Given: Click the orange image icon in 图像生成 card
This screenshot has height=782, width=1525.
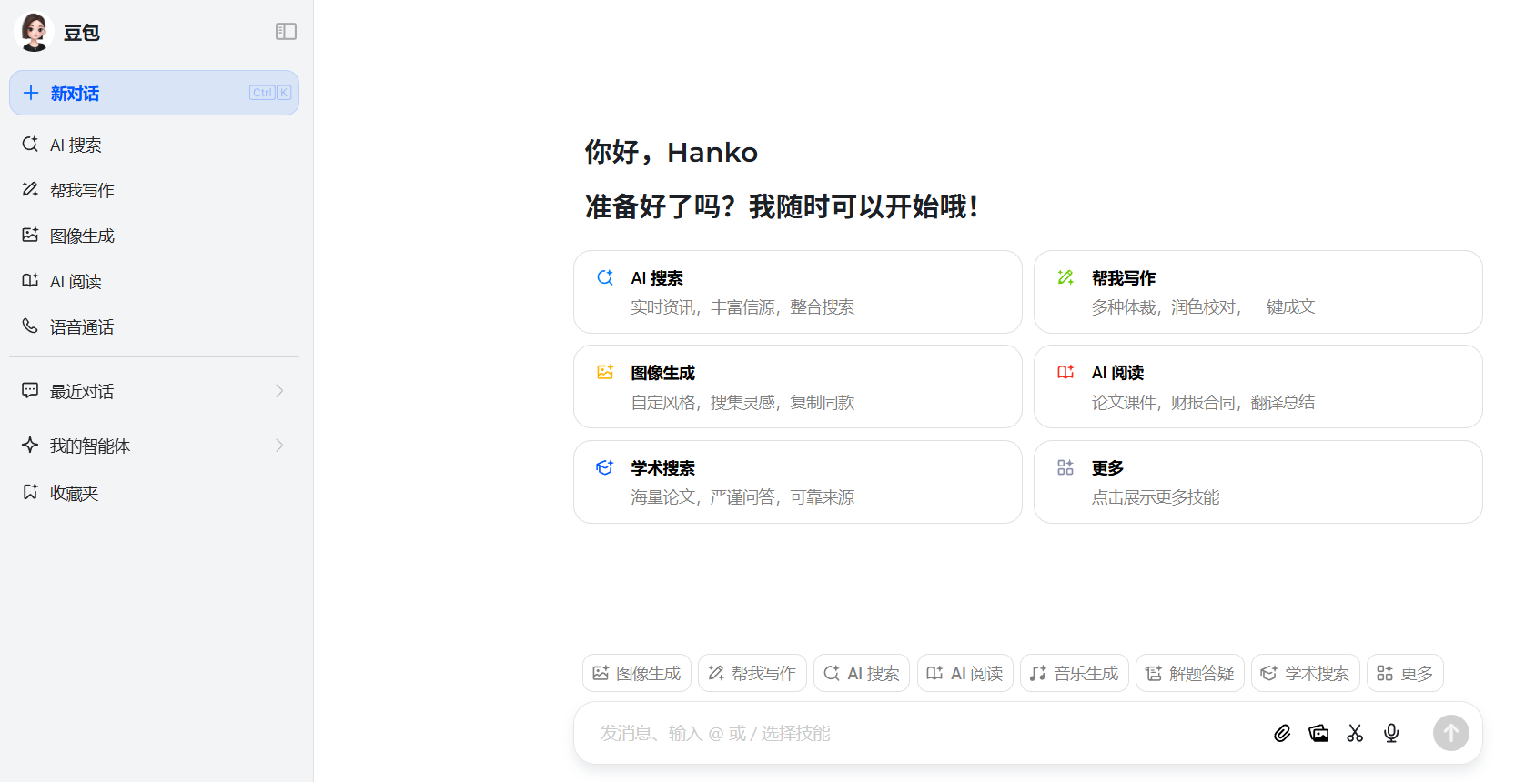Looking at the screenshot, I should tap(605, 372).
